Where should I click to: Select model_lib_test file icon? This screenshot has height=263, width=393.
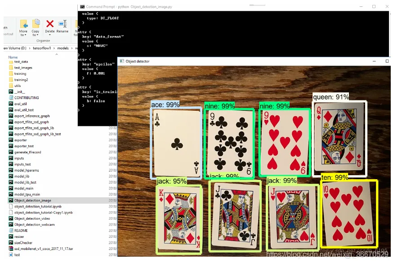tap(11, 182)
